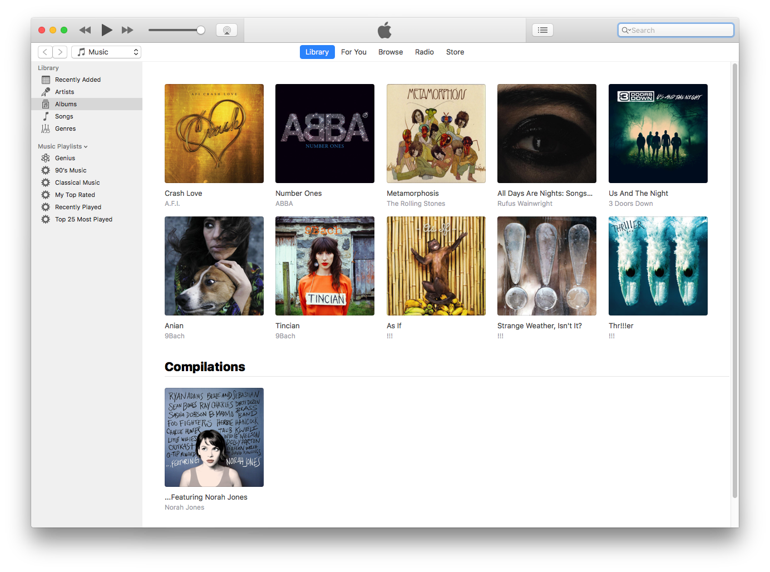Go back using the back arrow
Viewport: 770px width, 572px height.
[45, 52]
